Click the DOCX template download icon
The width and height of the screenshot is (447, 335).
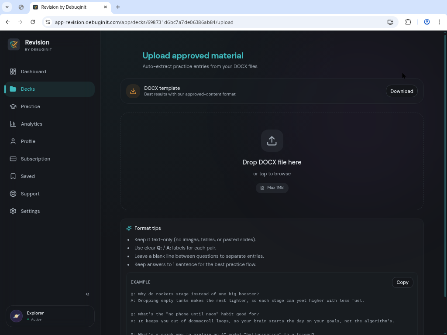pyautogui.click(x=133, y=91)
